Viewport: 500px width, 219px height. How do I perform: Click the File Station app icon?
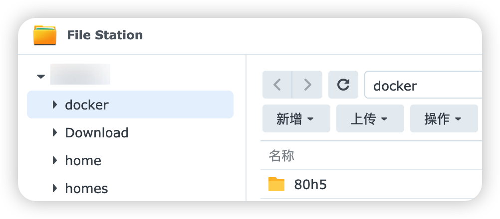point(45,35)
